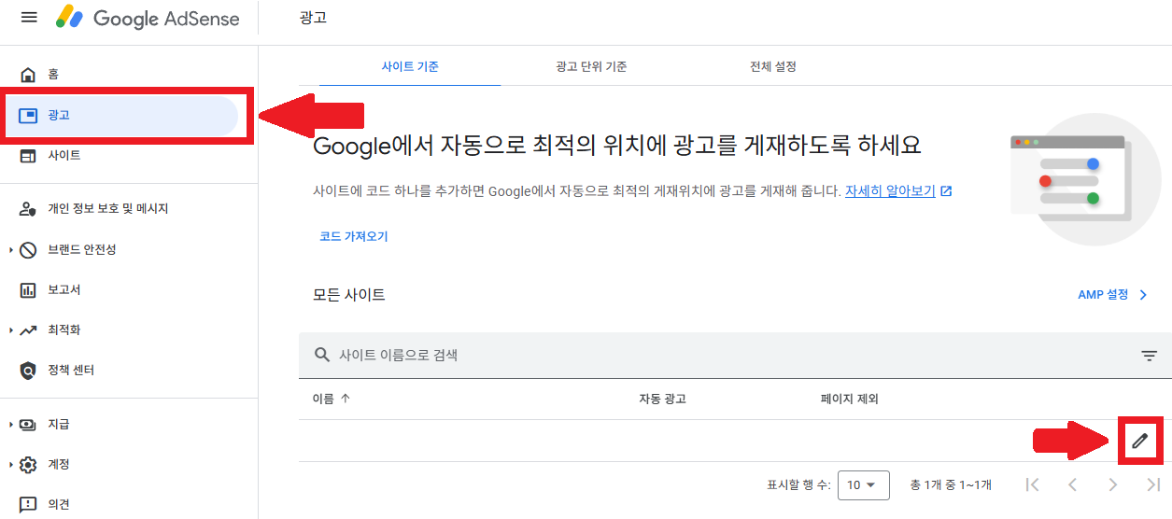Open the 자세히 알아보기 link
This screenshot has height=519, width=1172.
point(890,191)
